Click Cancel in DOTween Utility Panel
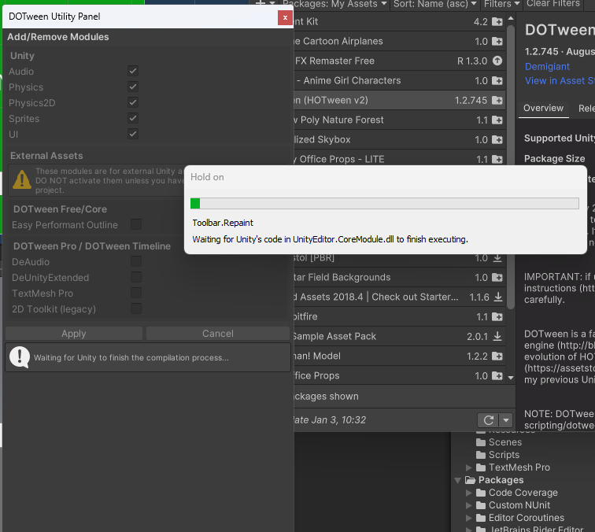 (x=218, y=334)
